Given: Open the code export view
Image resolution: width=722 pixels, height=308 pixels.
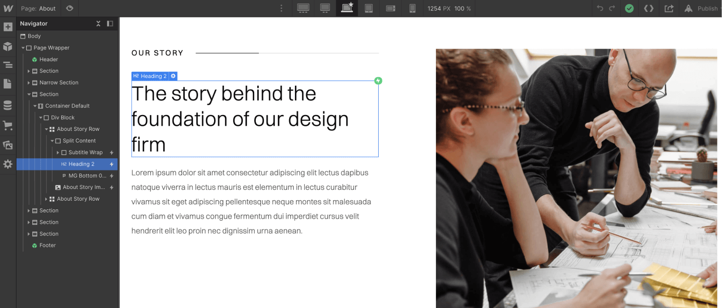Looking at the screenshot, I should [x=649, y=8].
